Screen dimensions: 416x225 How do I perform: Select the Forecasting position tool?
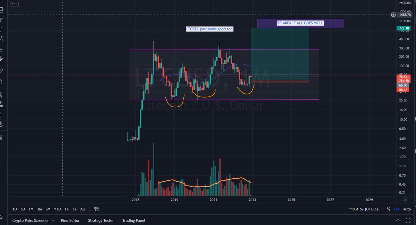point(1,49)
